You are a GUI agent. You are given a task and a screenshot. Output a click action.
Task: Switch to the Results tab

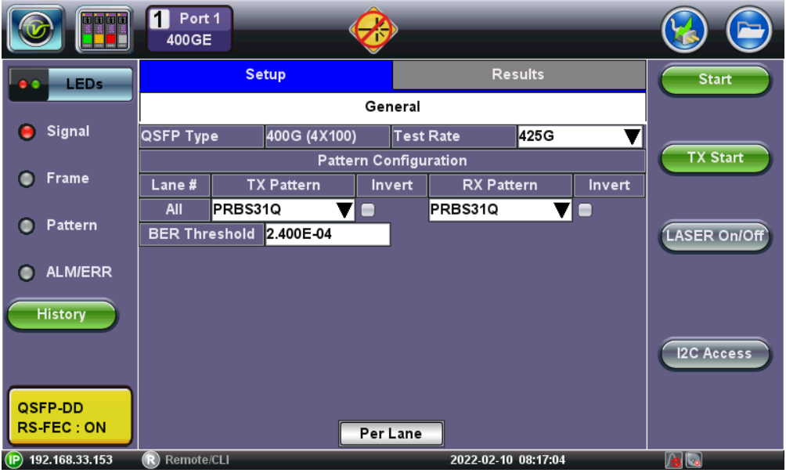click(x=518, y=75)
